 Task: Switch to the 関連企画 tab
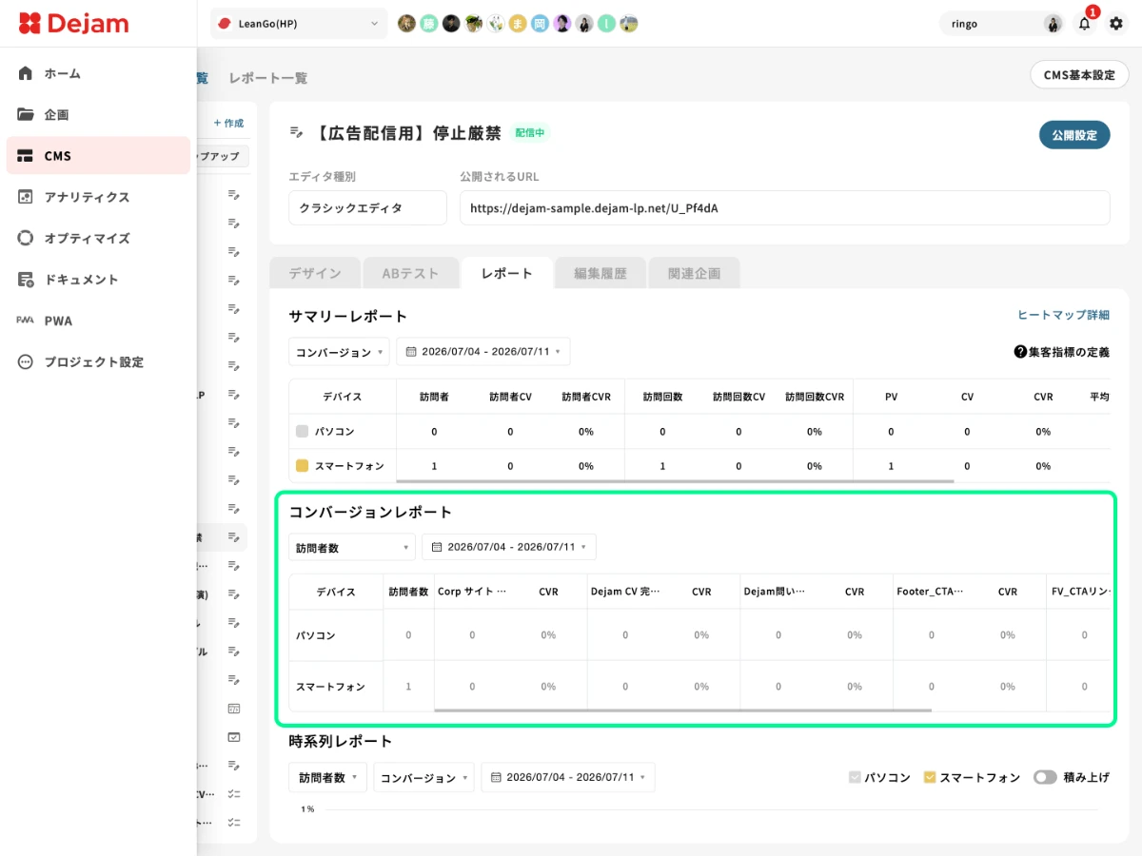tap(694, 273)
